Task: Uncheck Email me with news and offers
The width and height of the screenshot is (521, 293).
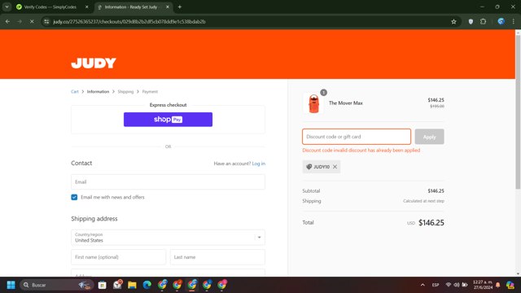Action: [74, 197]
